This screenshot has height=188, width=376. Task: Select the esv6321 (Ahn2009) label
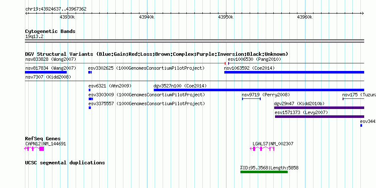tap(110, 86)
